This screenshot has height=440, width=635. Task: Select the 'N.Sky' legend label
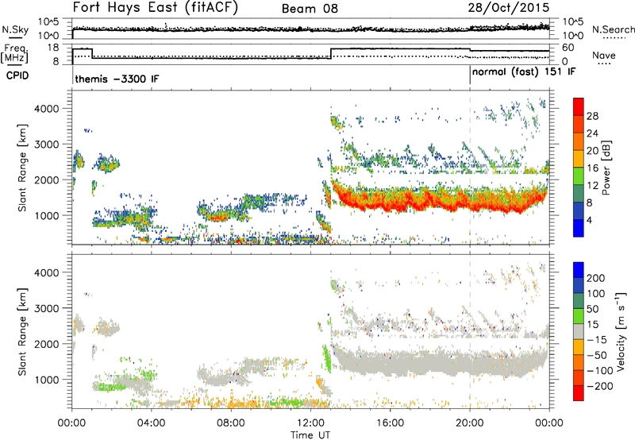coord(15,29)
